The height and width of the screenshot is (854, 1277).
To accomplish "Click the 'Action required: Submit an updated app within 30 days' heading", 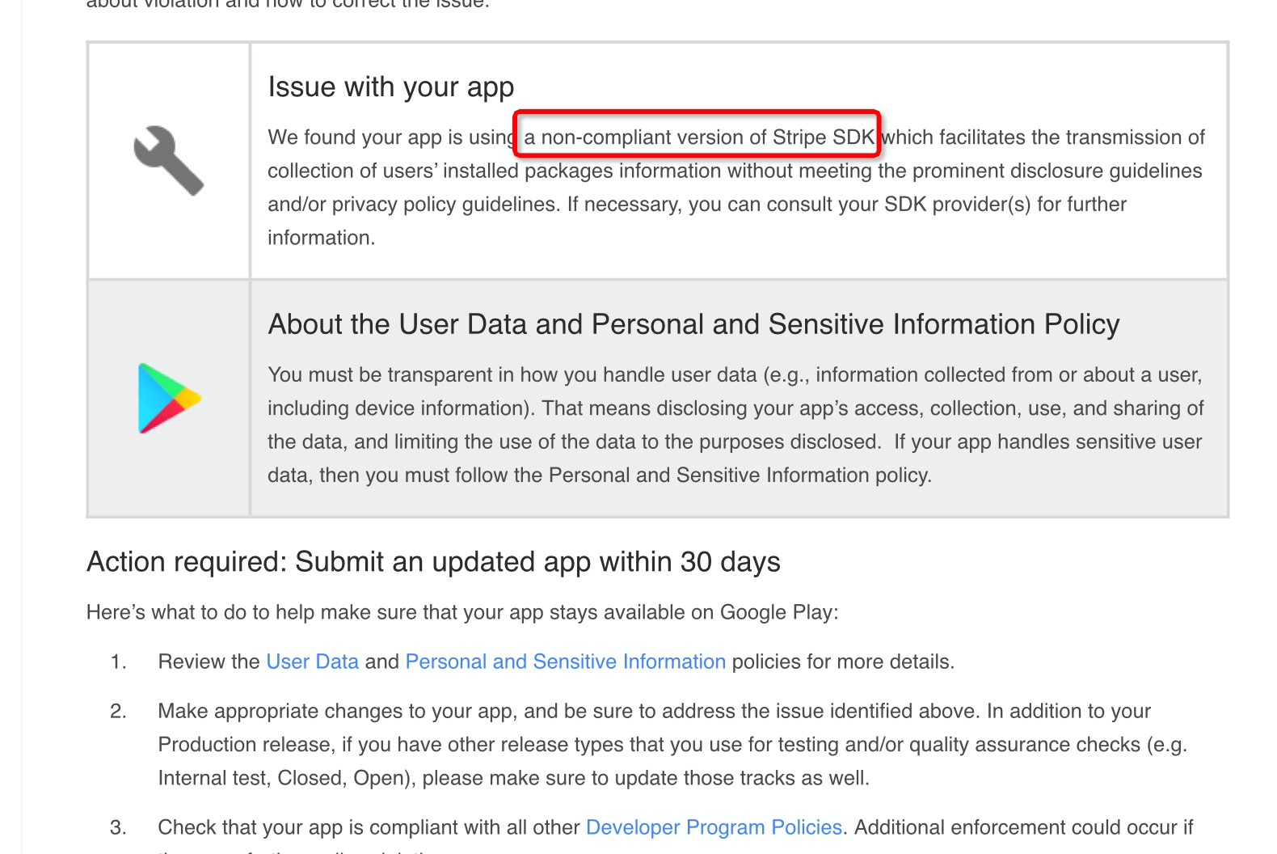I will (433, 561).
